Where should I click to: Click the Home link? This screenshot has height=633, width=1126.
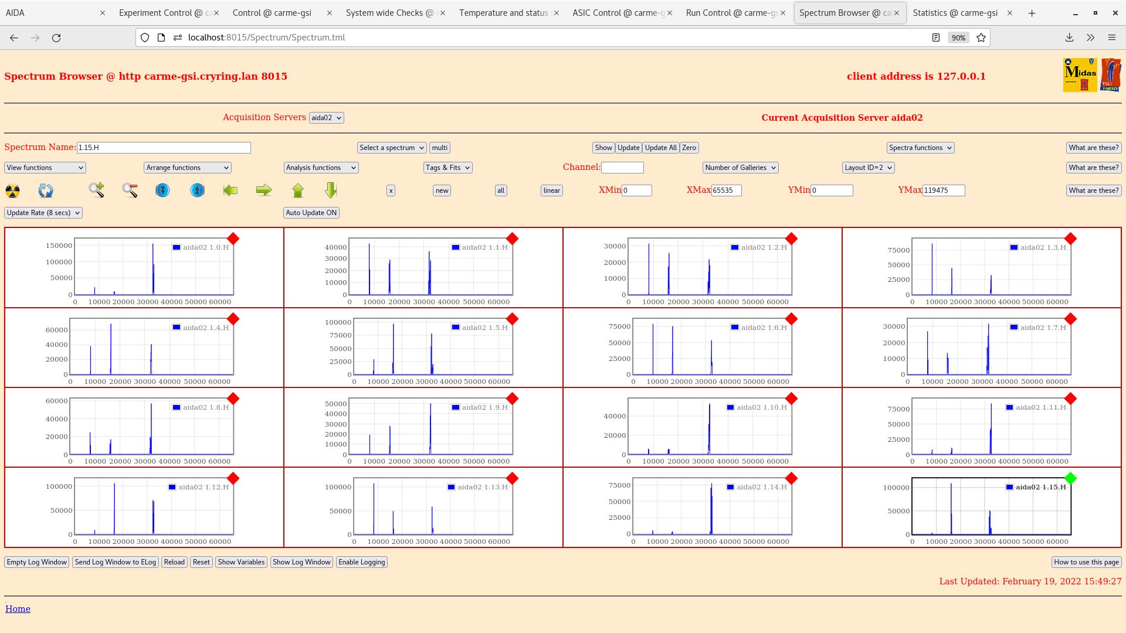(x=18, y=608)
